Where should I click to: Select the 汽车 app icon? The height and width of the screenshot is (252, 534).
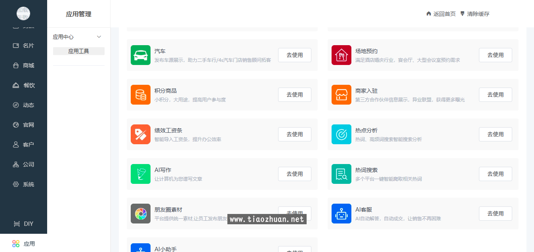click(141, 55)
